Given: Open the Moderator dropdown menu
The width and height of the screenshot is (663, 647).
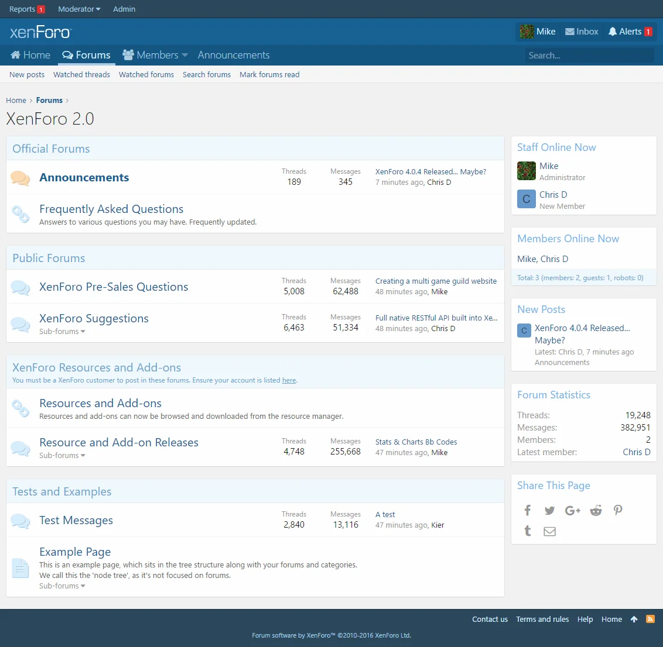Looking at the screenshot, I should (x=79, y=9).
